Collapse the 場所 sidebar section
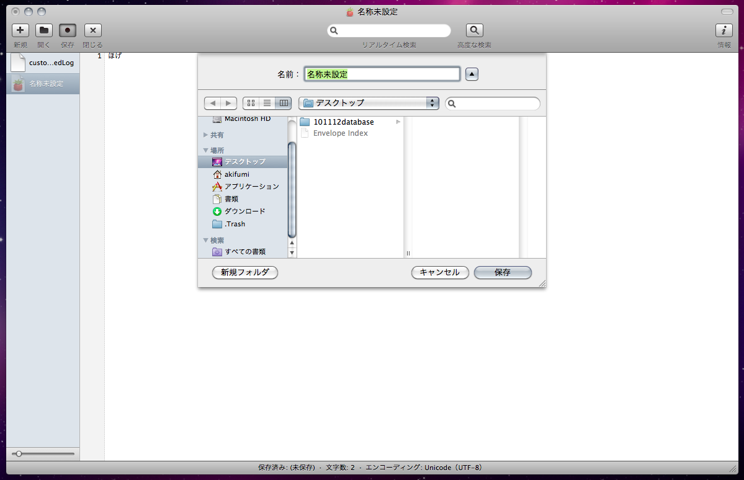The height and width of the screenshot is (480, 744). [x=206, y=150]
